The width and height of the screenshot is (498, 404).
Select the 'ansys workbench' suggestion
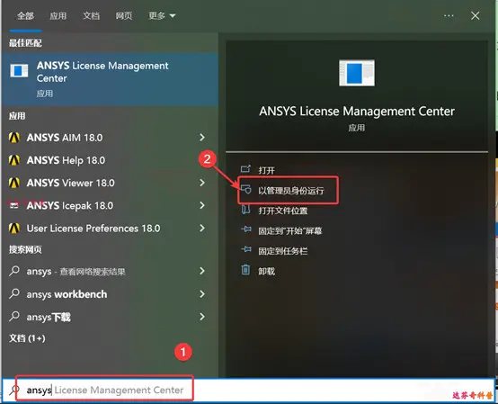(110, 293)
